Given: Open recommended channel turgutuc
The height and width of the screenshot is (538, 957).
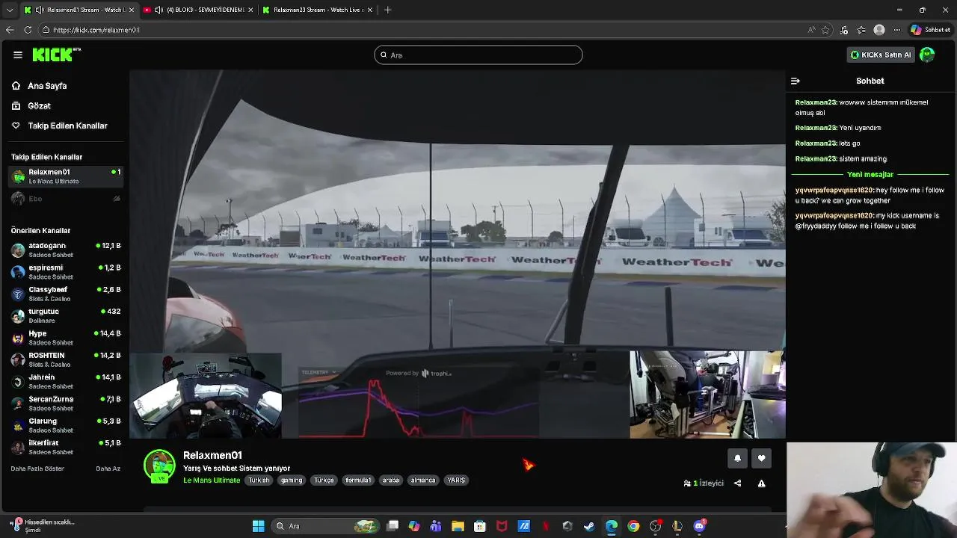Looking at the screenshot, I should tap(65, 316).
